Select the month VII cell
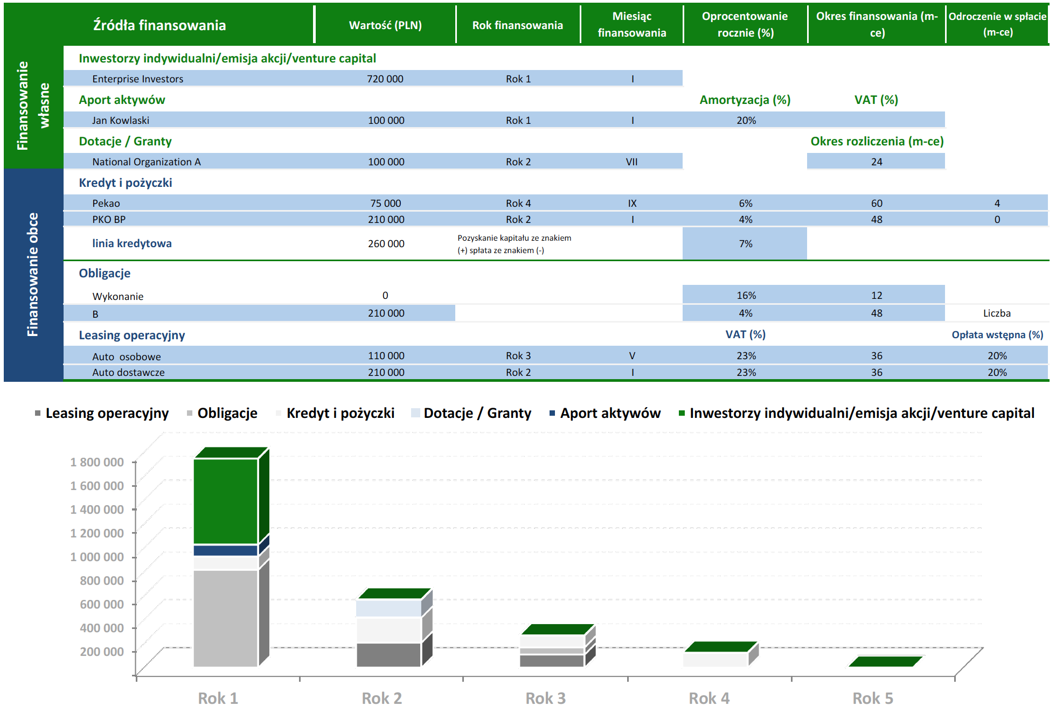This screenshot has width=1056, height=720. coord(632,162)
